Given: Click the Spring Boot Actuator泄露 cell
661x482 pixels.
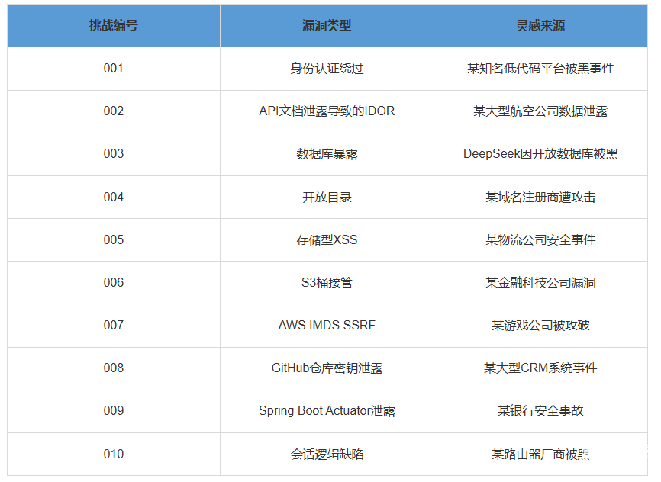Looking at the screenshot, I should pos(327,411).
